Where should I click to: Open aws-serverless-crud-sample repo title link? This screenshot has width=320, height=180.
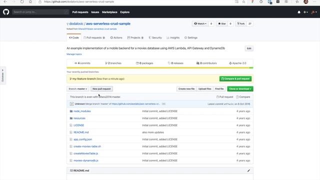click(x=108, y=23)
